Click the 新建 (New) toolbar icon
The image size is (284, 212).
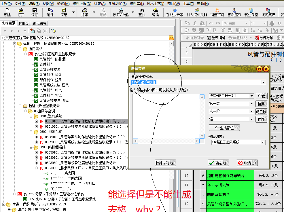tap(7, 12)
